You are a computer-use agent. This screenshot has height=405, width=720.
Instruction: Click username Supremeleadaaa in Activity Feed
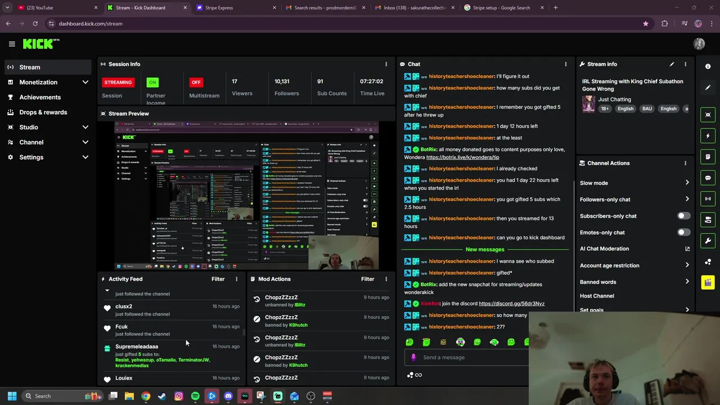137,346
